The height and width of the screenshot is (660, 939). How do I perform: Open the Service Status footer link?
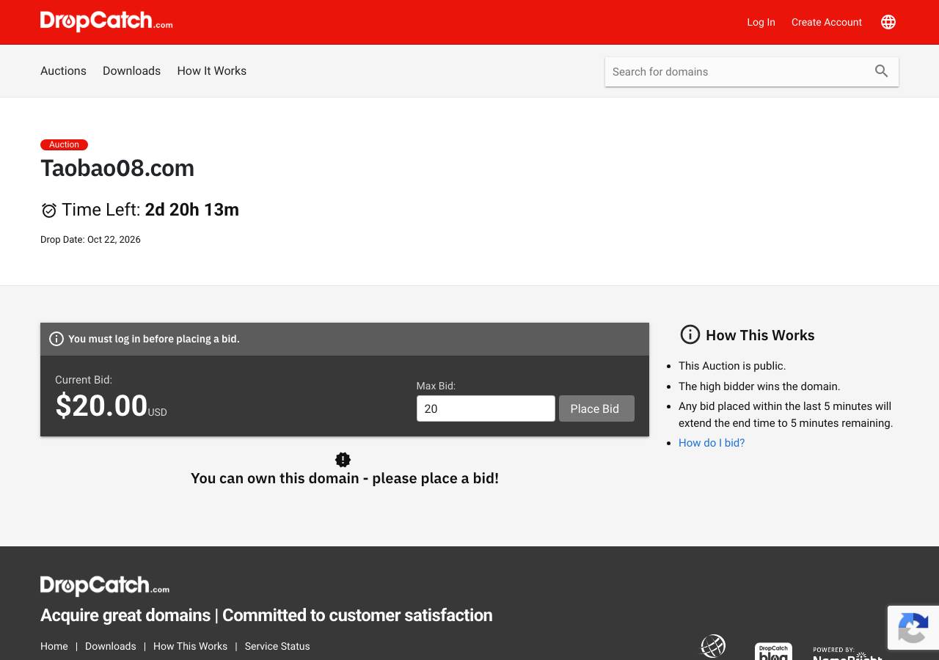coord(277,646)
